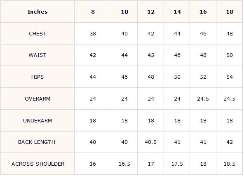
Task: Click the UNDERARM row label
Action: click(x=38, y=121)
